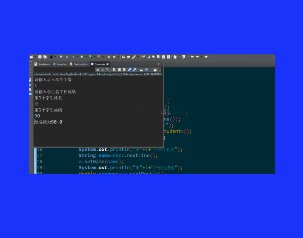Image resolution: width=303 pixels, height=238 pixels.
Task: Open Display Selected Console dropdown arrow
Action: pos(150,70)
